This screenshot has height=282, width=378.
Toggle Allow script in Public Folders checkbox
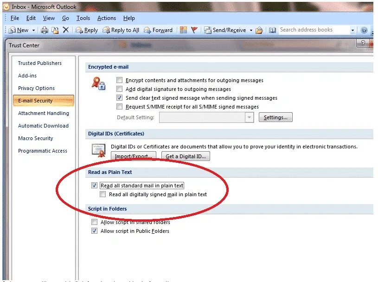point(94,231)
